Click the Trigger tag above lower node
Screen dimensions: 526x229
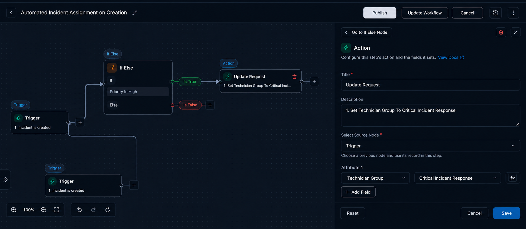(55, 168)
